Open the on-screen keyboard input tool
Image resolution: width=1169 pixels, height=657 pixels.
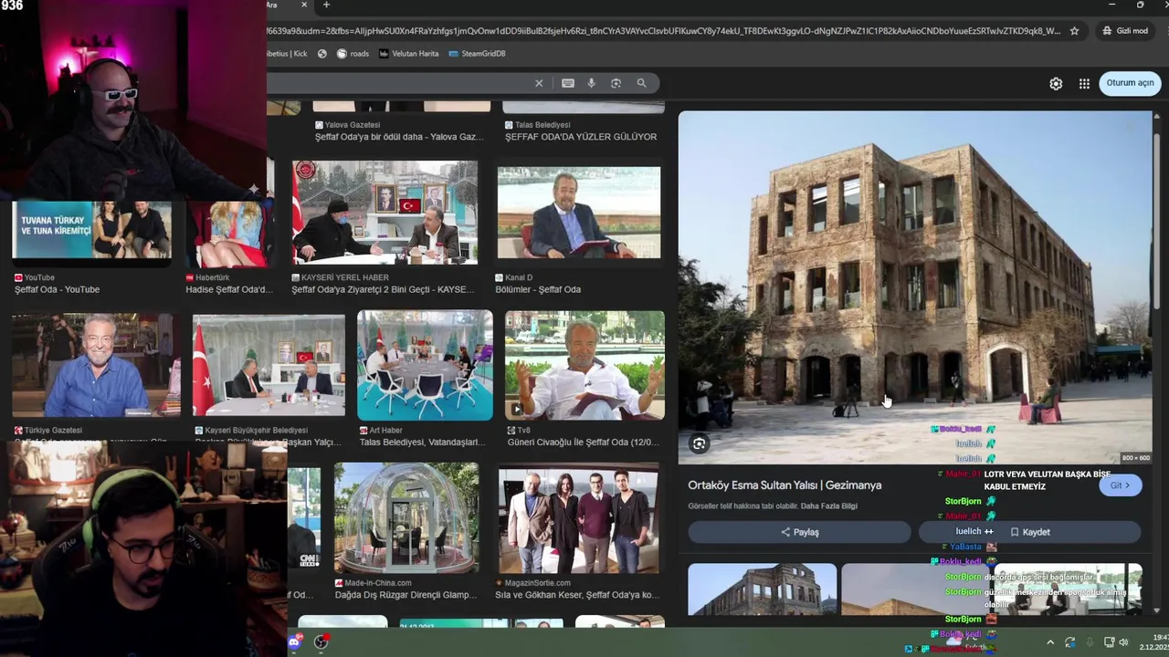click(x=568, y=83)
